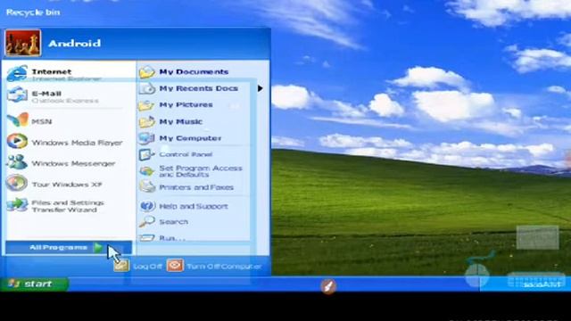Click the Android user account picture
The height and width of the screenshot is (321, 571).
click(x=22, y=44)
